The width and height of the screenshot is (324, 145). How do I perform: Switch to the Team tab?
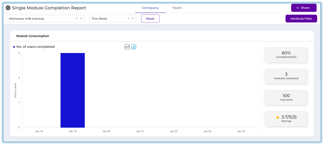click(x=177, y=8)
